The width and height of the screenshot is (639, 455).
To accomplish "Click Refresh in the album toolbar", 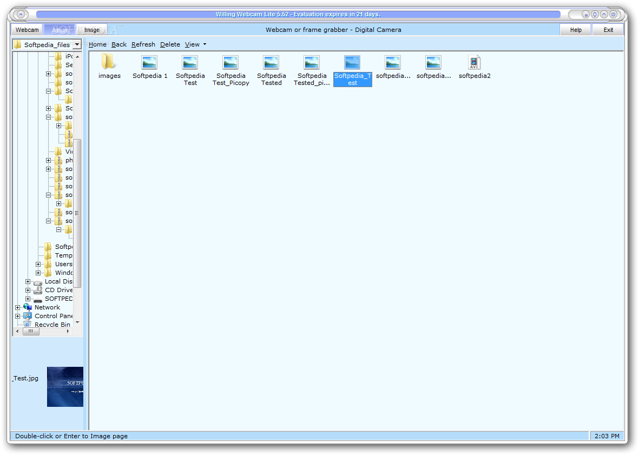I will point(143,44).
